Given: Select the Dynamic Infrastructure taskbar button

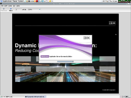Looking at the screenshot, I should 35,97.
